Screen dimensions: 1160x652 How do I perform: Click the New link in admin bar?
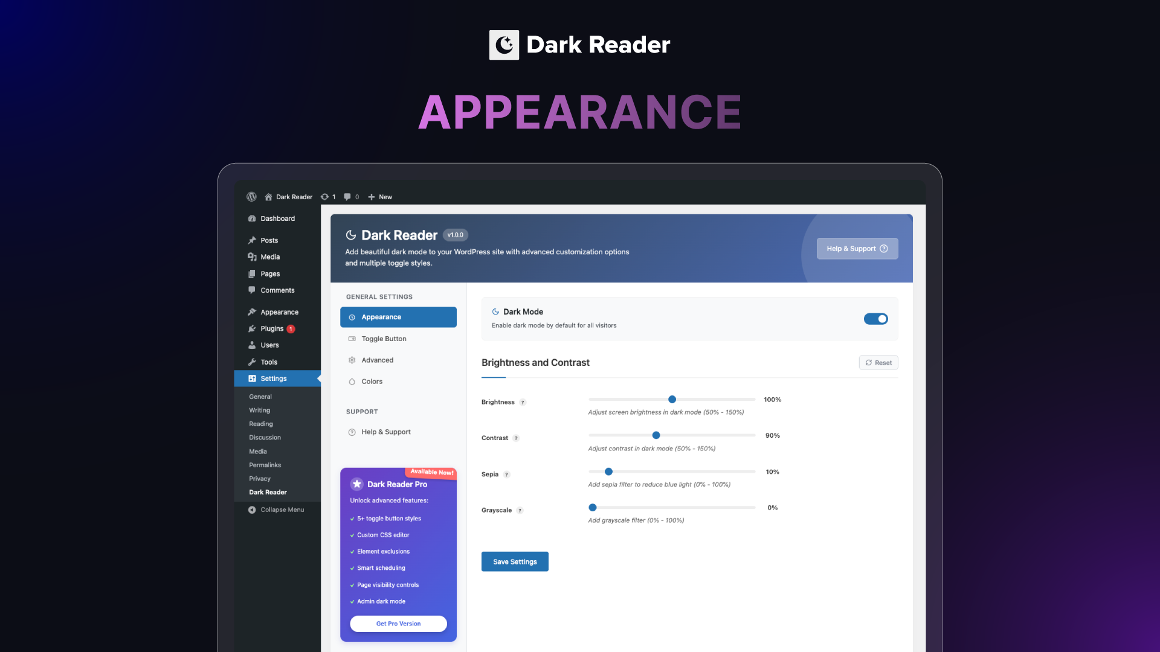point(385,197)
